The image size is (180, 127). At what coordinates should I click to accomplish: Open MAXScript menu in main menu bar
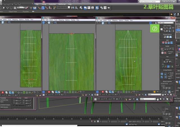(x=62, y=4)
